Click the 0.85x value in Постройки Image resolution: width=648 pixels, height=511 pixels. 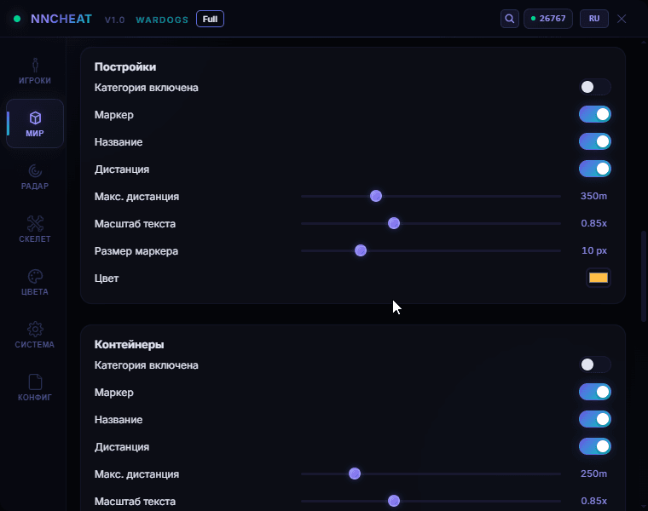[x=594, y=223]
